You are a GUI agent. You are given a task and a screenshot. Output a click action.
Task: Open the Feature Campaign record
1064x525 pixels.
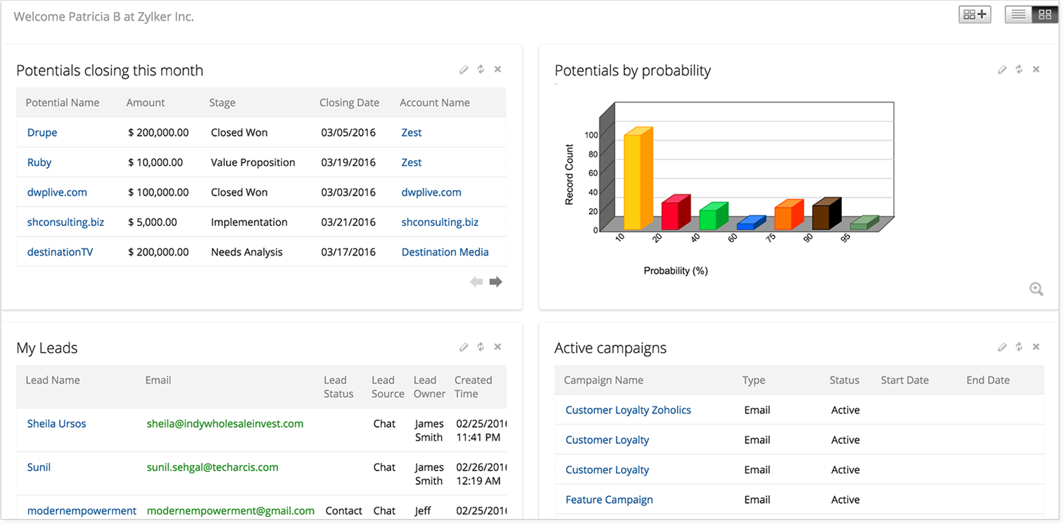[x=609, y=500]
